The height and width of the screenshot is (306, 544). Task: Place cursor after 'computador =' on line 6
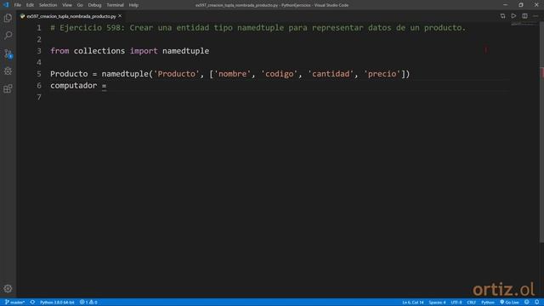point(107,86)
